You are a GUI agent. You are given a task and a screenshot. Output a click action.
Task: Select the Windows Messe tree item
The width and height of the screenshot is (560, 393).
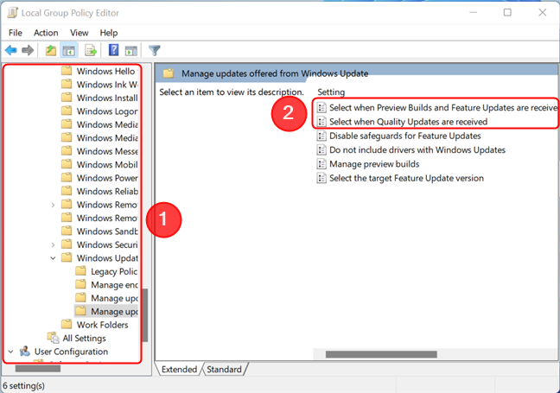pyautogui.click(x=107, y=151)
